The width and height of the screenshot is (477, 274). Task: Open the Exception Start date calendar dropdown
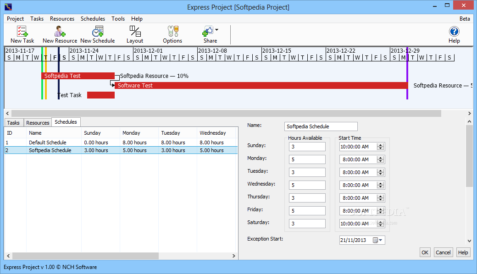tap(377, 240)
